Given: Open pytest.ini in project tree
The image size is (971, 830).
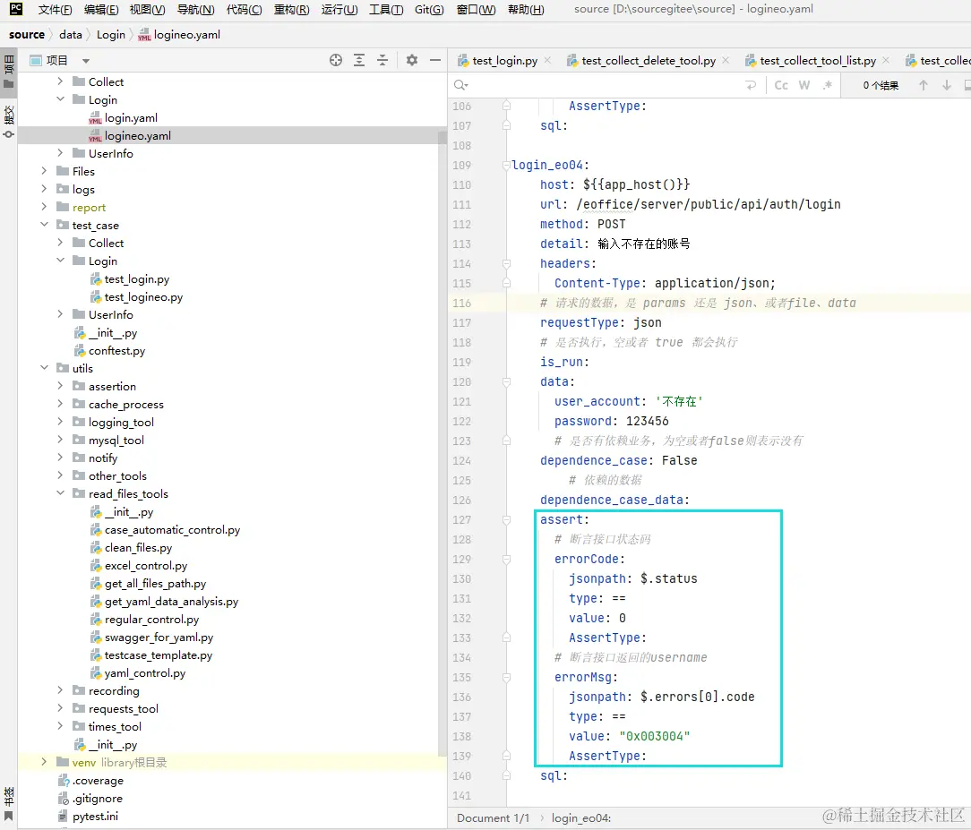Looking at the screenshot, I should (95, 817).
